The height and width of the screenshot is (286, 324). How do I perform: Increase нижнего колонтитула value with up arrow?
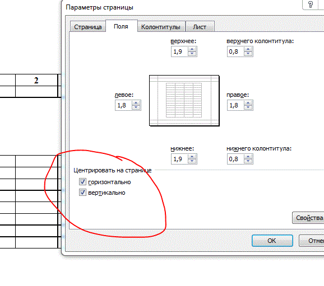click(248, 157)
